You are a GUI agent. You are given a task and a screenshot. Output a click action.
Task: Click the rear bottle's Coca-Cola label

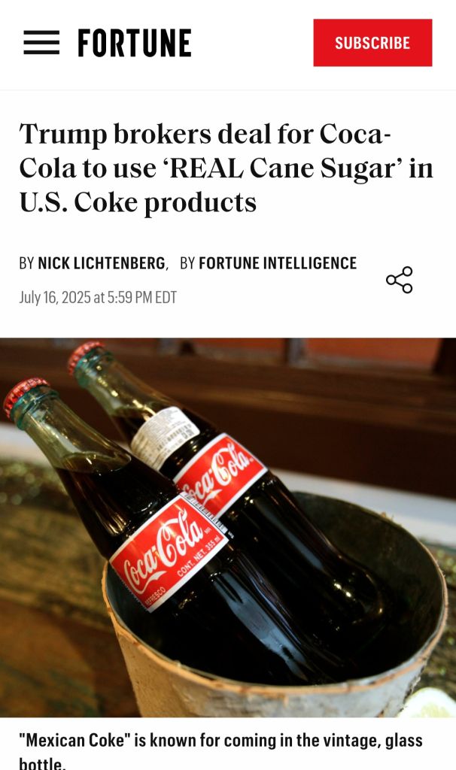[x=221, y=472]
